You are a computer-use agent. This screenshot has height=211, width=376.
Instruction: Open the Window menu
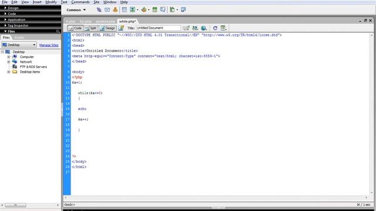coord(110,2)
